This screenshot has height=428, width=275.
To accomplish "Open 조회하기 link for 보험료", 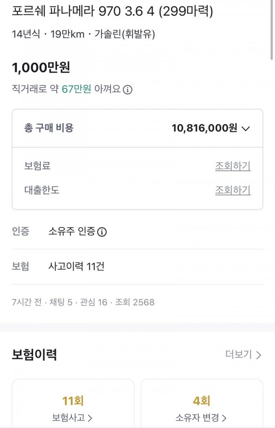I will tap(233, 166).
